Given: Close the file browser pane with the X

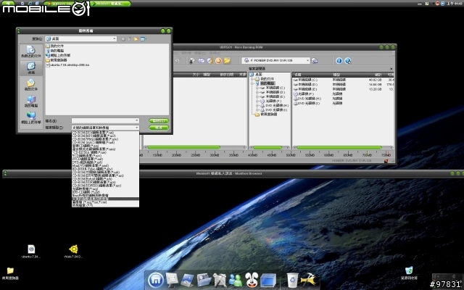Looking at the screenshot, I should 391,69.
